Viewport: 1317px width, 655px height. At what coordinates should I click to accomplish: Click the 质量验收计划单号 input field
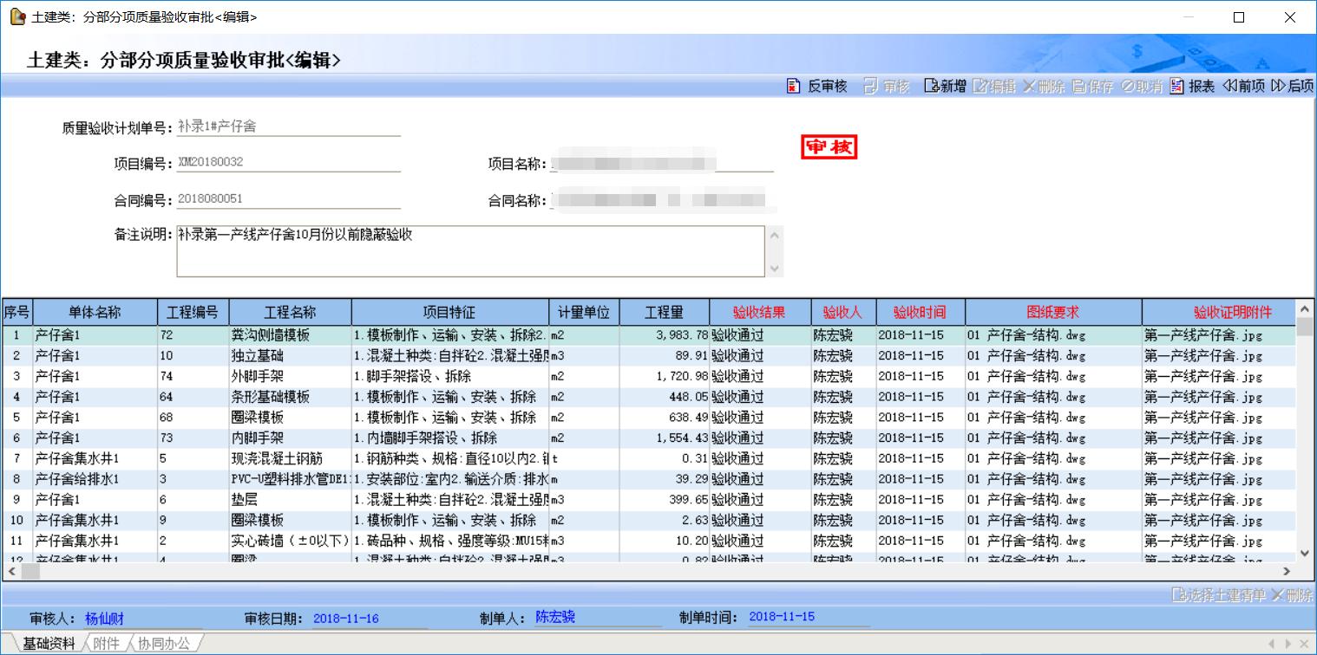point(288,126)
